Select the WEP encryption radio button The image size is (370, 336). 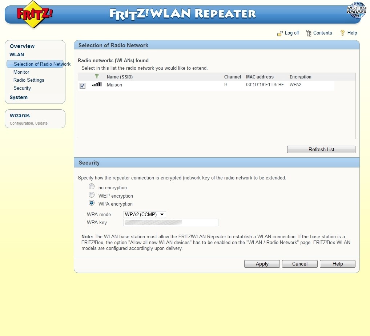(92, 195)
